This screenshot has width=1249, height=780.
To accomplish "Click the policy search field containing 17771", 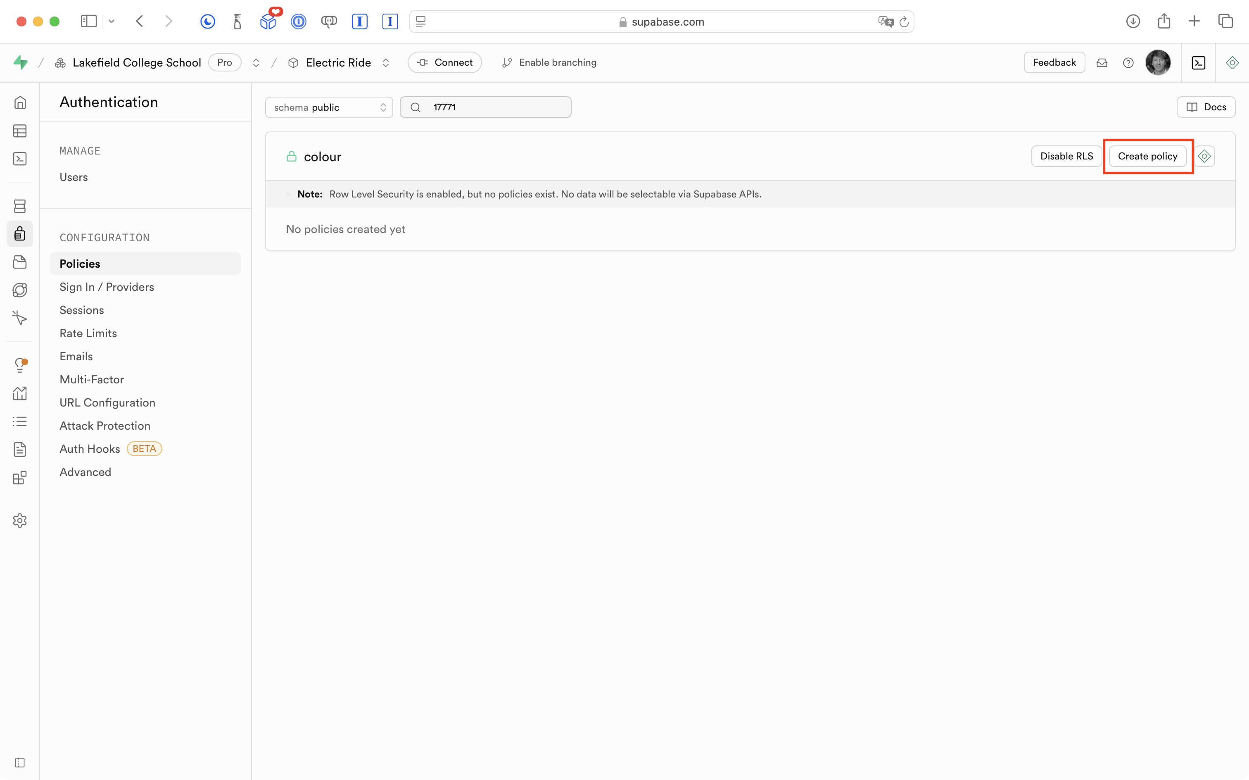I will pyautogui.click(x=495, y=107).
